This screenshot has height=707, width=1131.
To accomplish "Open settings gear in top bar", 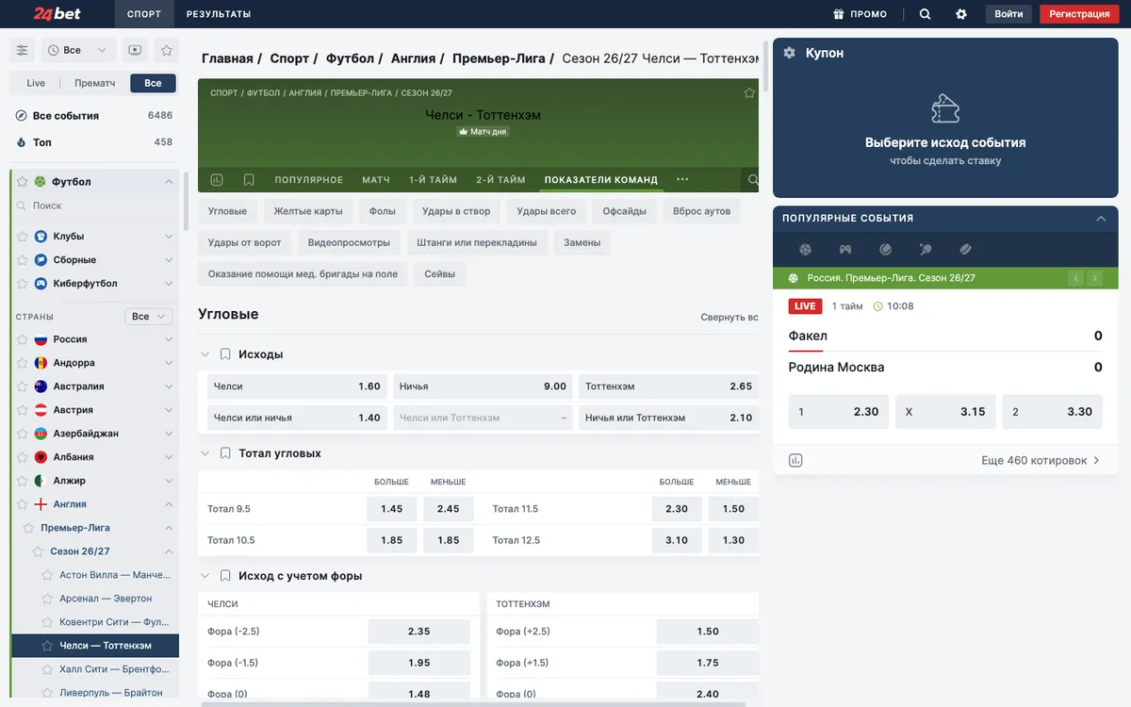I will pos(961,14).
